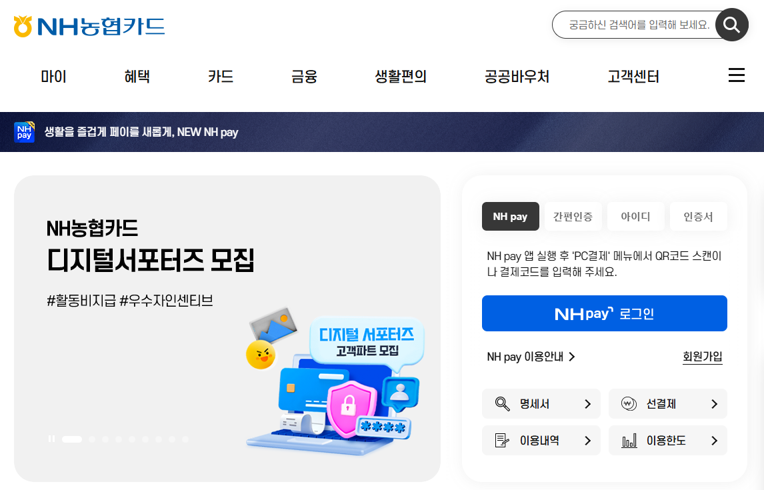Open 명세서 via its right arrow
The image size is (764, 490).
tap(587, 404)
